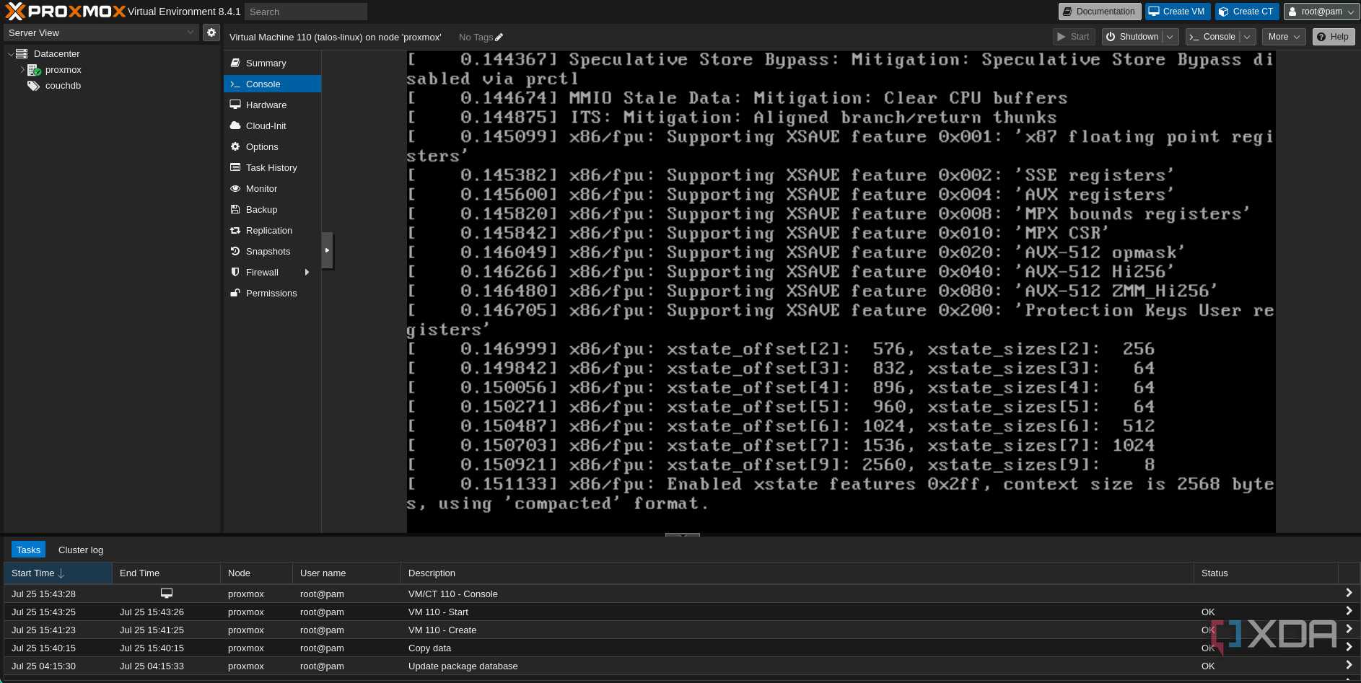The image size is (1361, 683).
Task: Select the VM 110 - Create task
Action: (x=680, y=630)
